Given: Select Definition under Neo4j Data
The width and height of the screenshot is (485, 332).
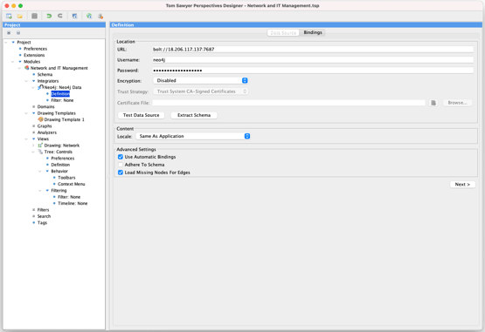Looking at the screenshot, I should click(x=60, y=94).
